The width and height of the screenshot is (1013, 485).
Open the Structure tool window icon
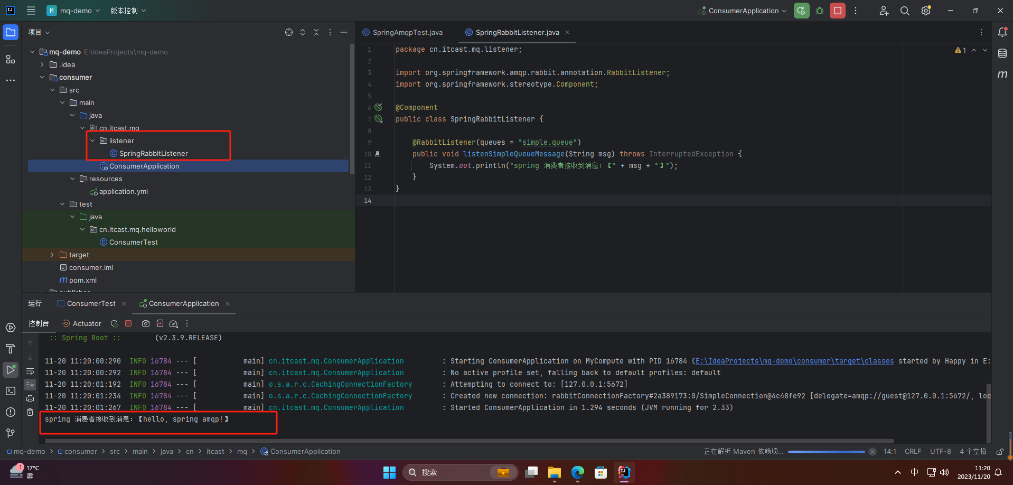(11, 59)
